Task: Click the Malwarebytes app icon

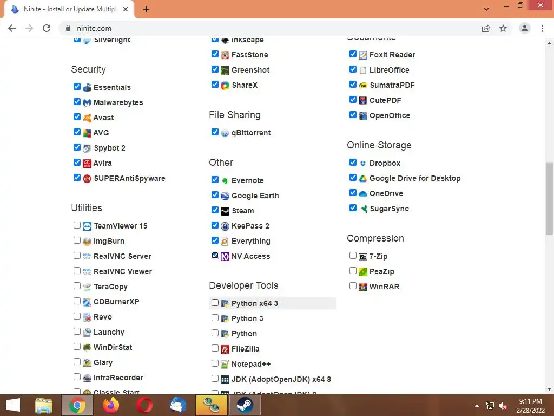Action: click(87, 102)
